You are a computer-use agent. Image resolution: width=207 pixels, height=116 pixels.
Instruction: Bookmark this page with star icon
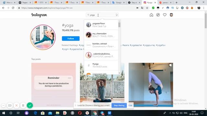click(147, 8)
